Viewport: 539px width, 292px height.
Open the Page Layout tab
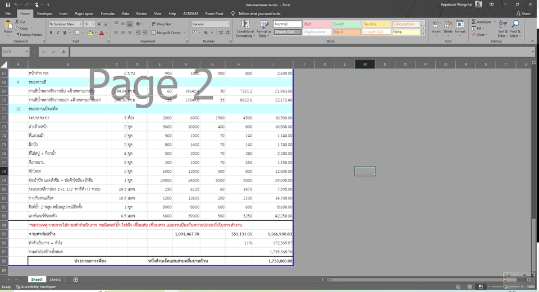[x=84, y=13]
